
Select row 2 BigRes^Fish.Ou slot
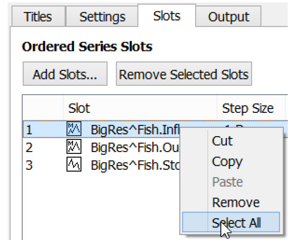tap(133, 147)
